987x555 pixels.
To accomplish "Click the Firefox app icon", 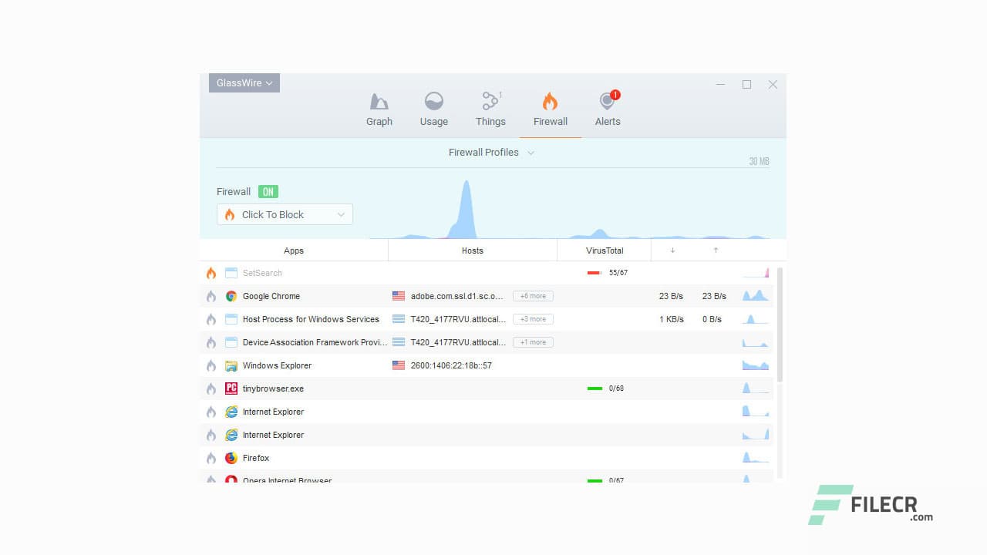I will point(231,458).
